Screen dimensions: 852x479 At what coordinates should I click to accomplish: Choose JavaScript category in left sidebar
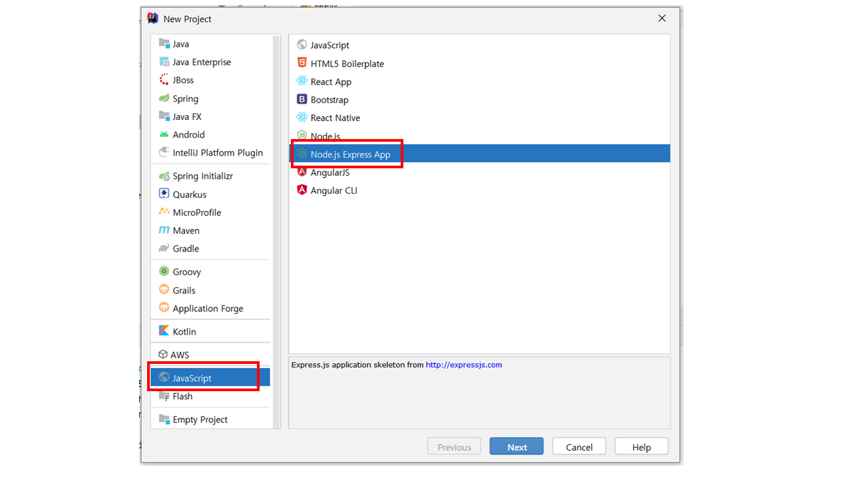pos(210,378)
